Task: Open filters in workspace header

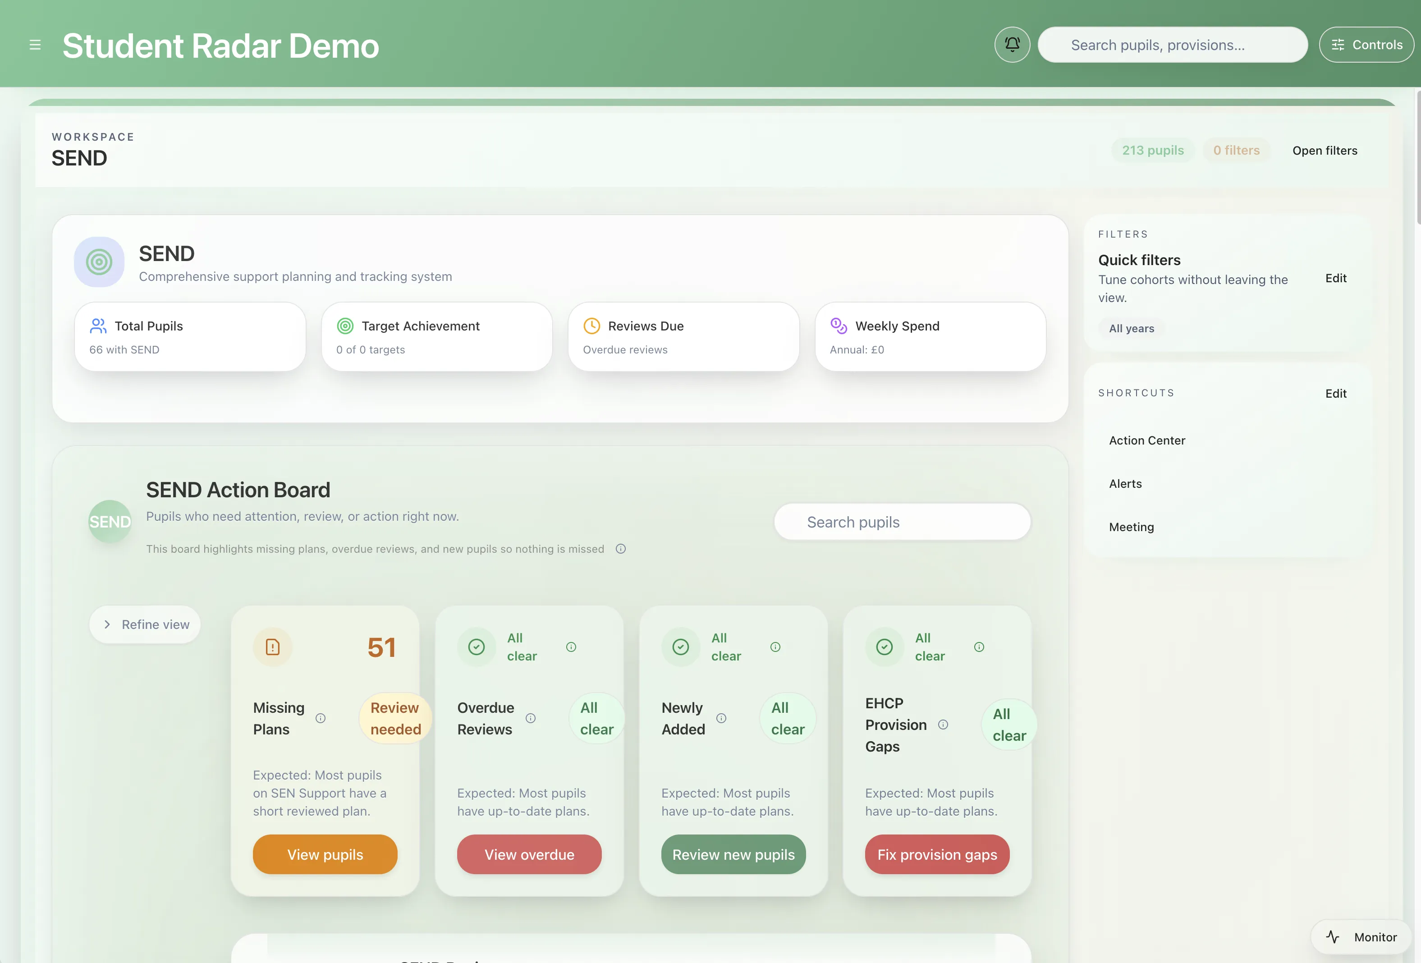Action: click(x=1325, y=151)
